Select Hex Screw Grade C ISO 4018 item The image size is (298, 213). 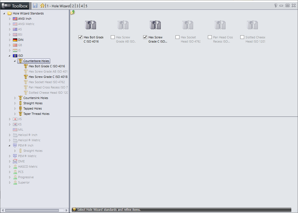click(x=48, y=77)
